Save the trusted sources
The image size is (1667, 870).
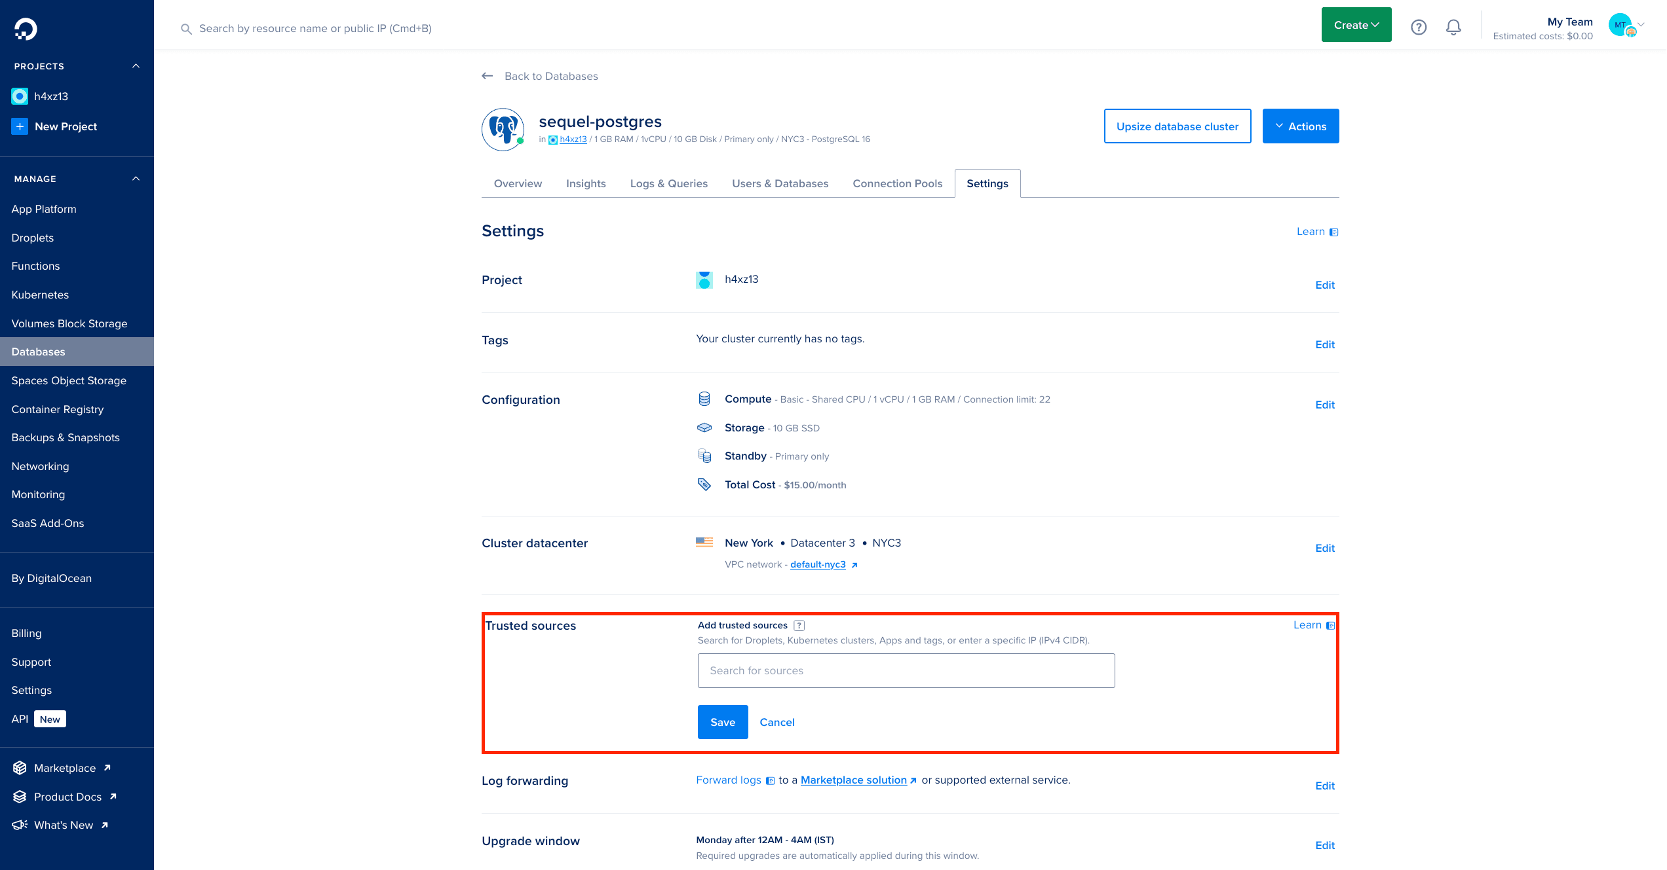click(x=723, y=722)
